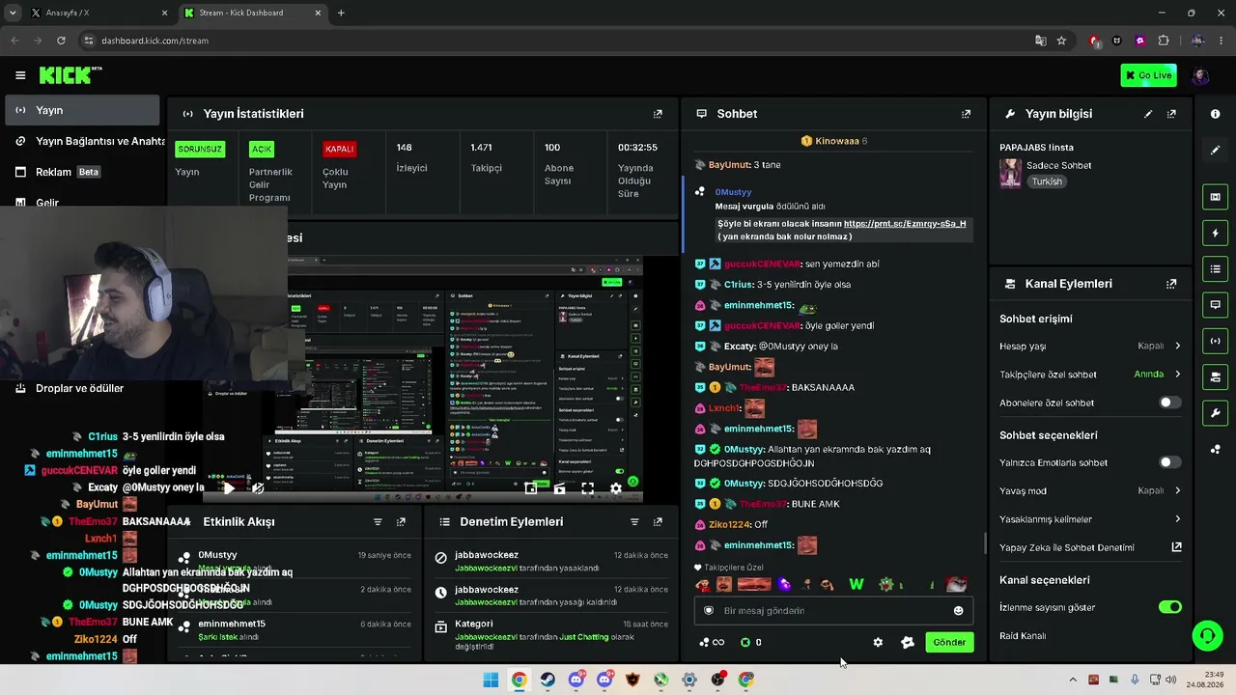The width and height of the screenshot is (1236, 695).
Task: Click the info icon in right sidebar
Action: click(1215, 114)
